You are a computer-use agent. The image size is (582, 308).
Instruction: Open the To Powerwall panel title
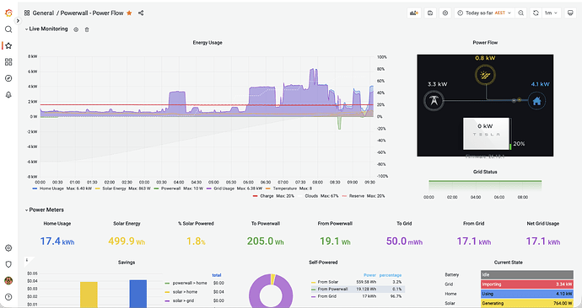pyautogui.click(x=266, y=224)
